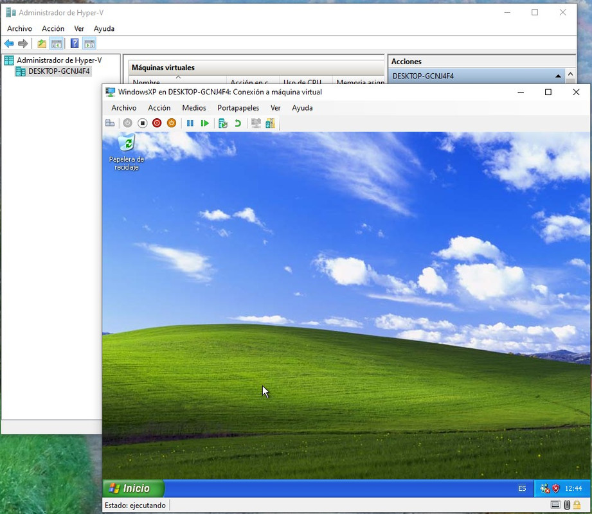592x514 pixels.
Task: Click the green Reset play icon
Action: point(204,123)
